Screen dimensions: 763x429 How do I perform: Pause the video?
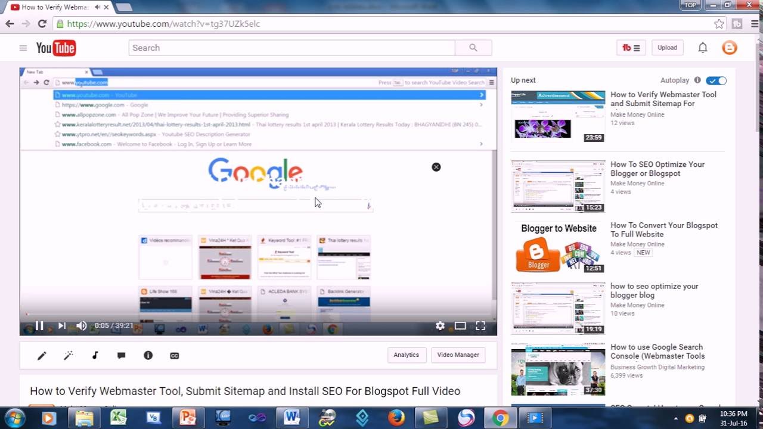coord(39,325)
